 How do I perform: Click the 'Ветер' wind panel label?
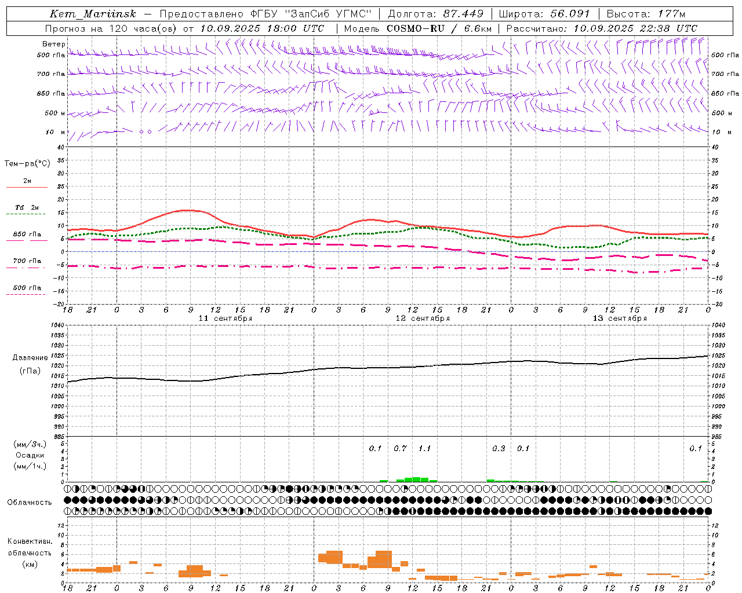coord(53,44)
